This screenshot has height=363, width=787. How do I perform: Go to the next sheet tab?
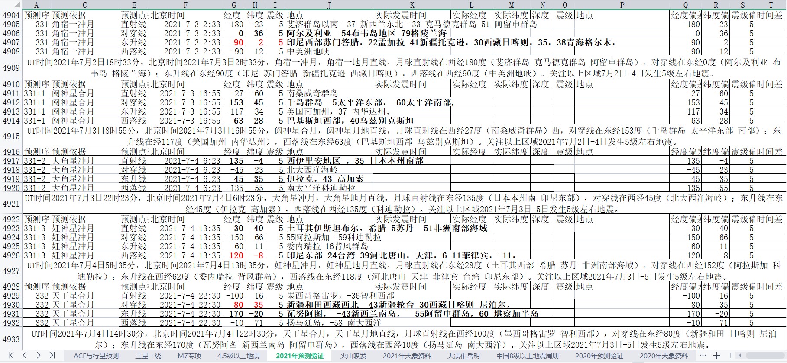coord(38,355)
